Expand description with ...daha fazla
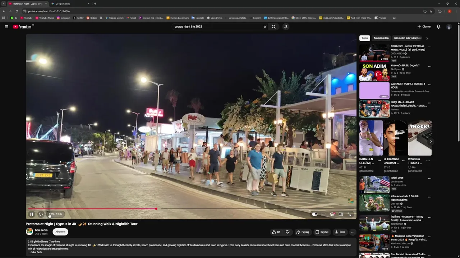 (36, 252)
